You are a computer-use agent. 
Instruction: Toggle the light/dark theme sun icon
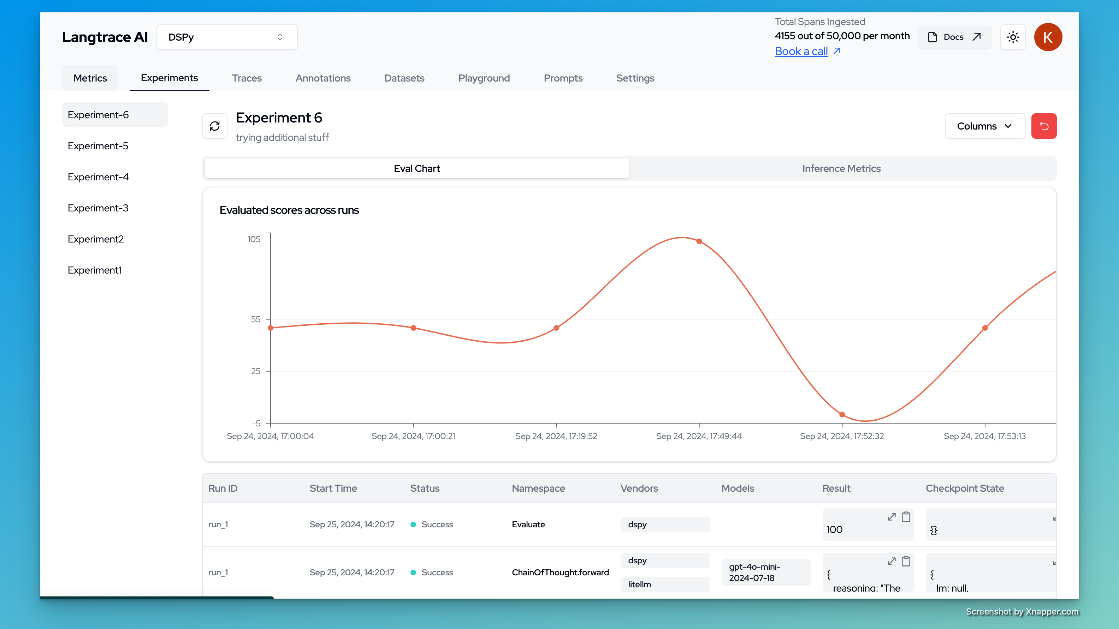point(1013,37)
